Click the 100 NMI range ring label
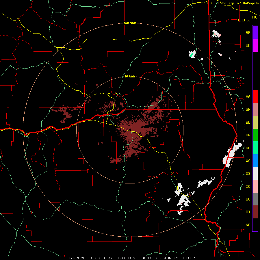 click(130, 23)
